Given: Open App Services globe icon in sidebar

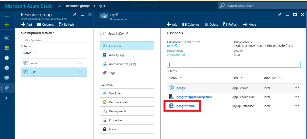Looking at the screenshot, I should (7, 68).
